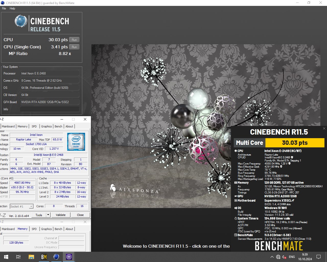The image size is (327, 262).
Task: Switch to Cinebench via taskbar icon
Action: point(56,257)
